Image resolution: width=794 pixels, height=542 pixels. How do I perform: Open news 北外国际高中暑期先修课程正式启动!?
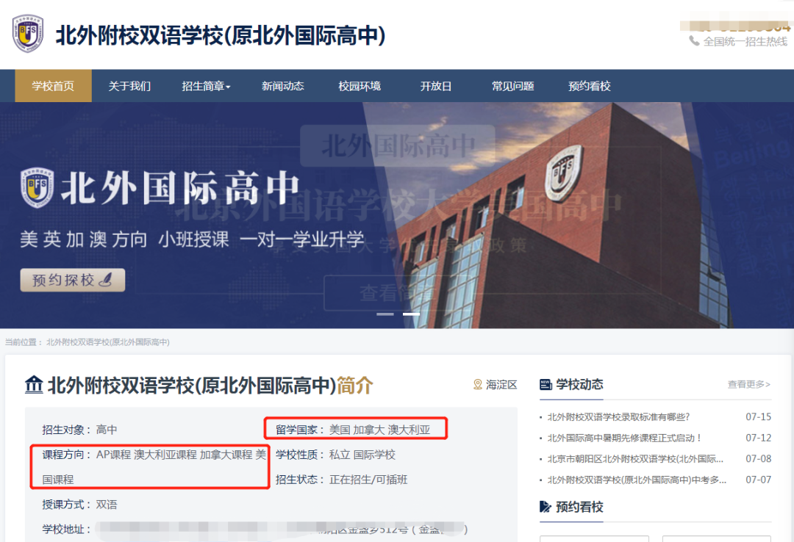(x=624, y=438)
